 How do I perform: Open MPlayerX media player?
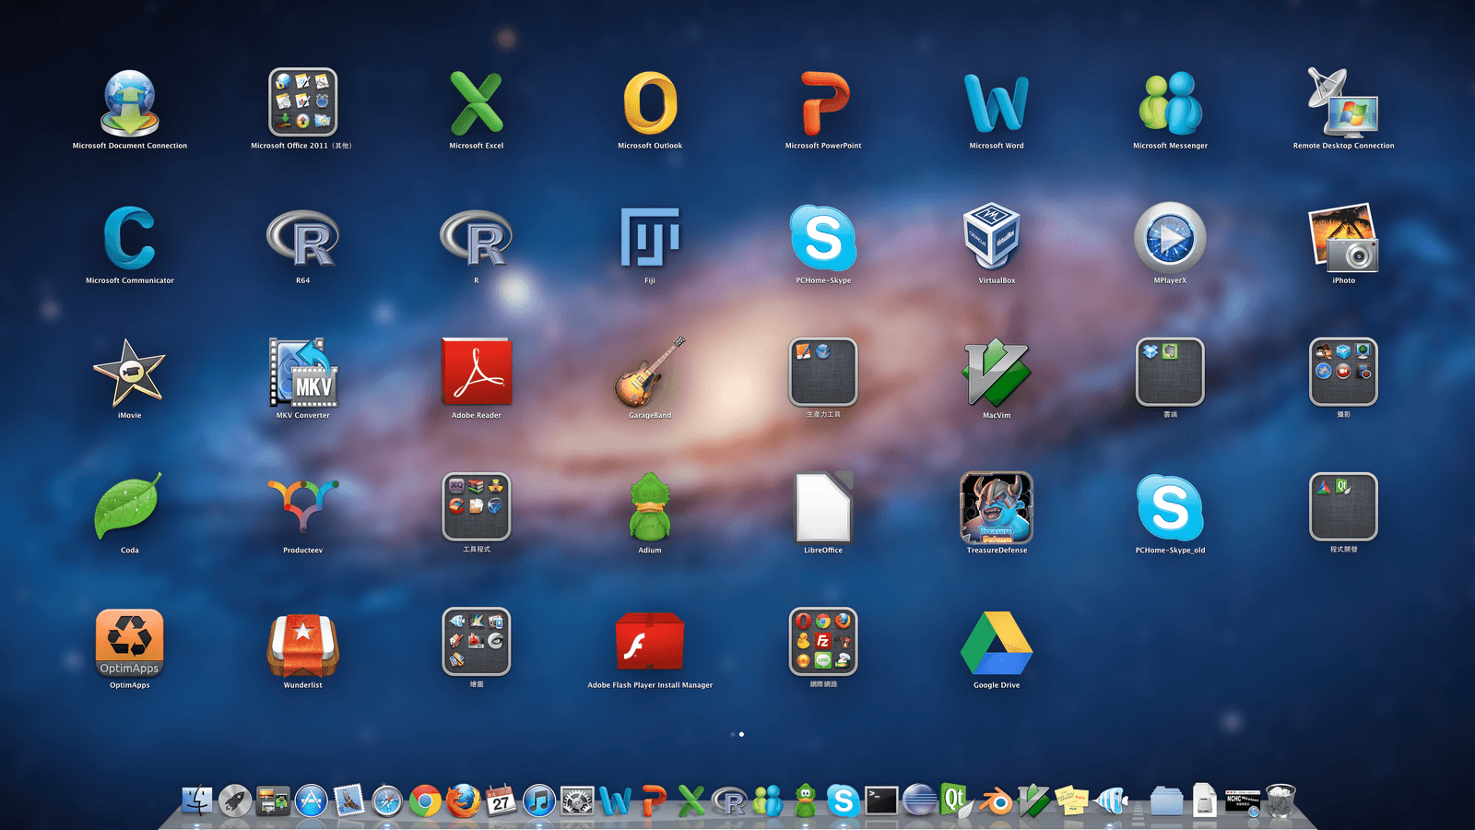[x=1170, y=238]
